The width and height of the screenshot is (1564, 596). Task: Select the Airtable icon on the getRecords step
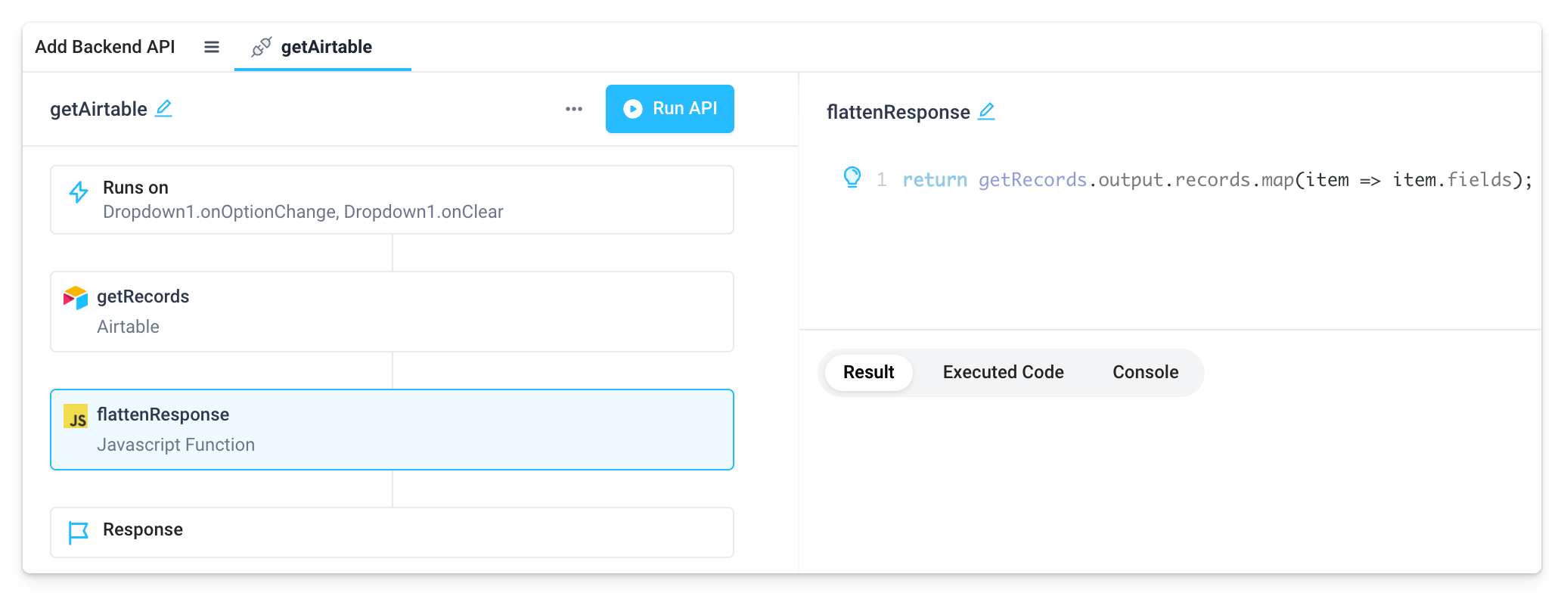click(76, 297)
